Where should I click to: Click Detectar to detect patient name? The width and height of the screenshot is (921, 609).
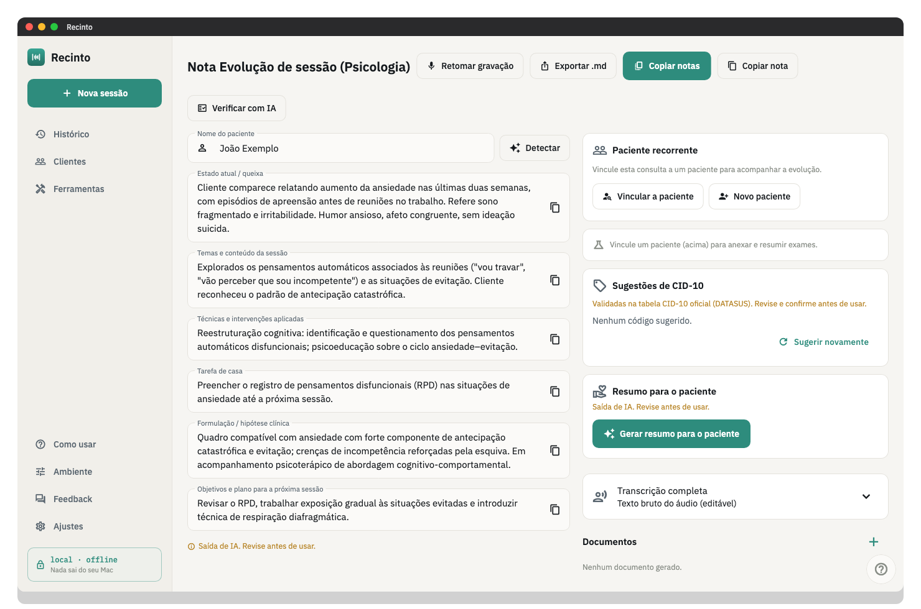point(535,148)
